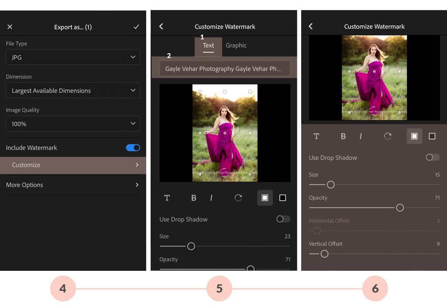This screenshot has width=447, height=307.
Task: Open the Dimension dropdown
Action: (x=72, y=90)
